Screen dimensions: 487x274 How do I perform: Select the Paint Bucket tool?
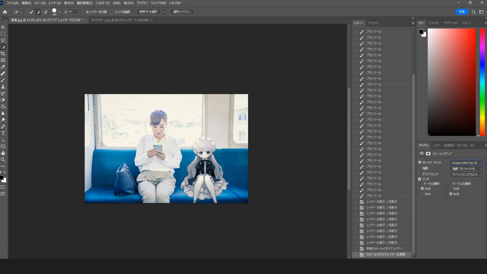3,107
